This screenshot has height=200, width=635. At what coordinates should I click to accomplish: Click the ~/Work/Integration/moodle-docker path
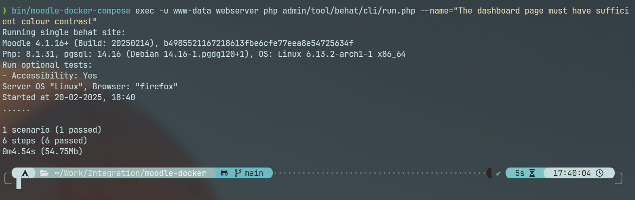130,173
